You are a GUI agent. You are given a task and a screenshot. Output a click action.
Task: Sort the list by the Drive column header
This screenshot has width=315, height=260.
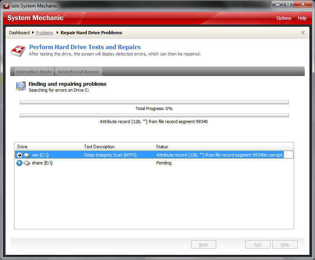tap(48, 147)
